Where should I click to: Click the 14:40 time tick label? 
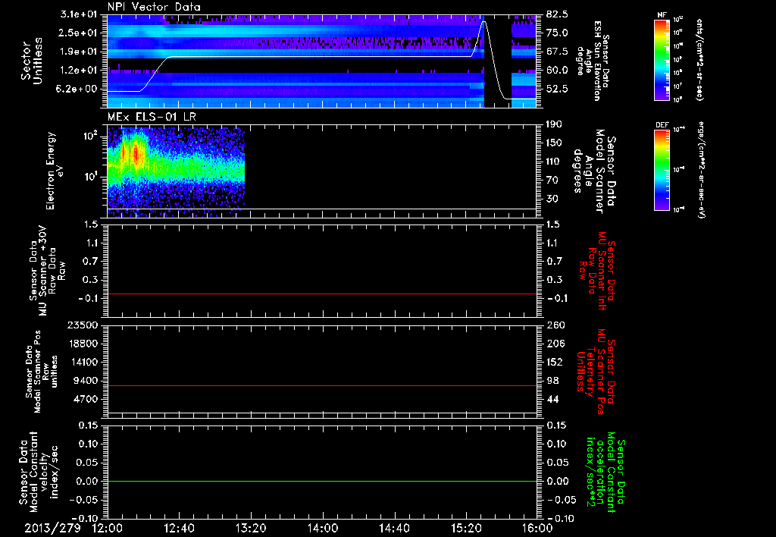[x=394, y=528]
